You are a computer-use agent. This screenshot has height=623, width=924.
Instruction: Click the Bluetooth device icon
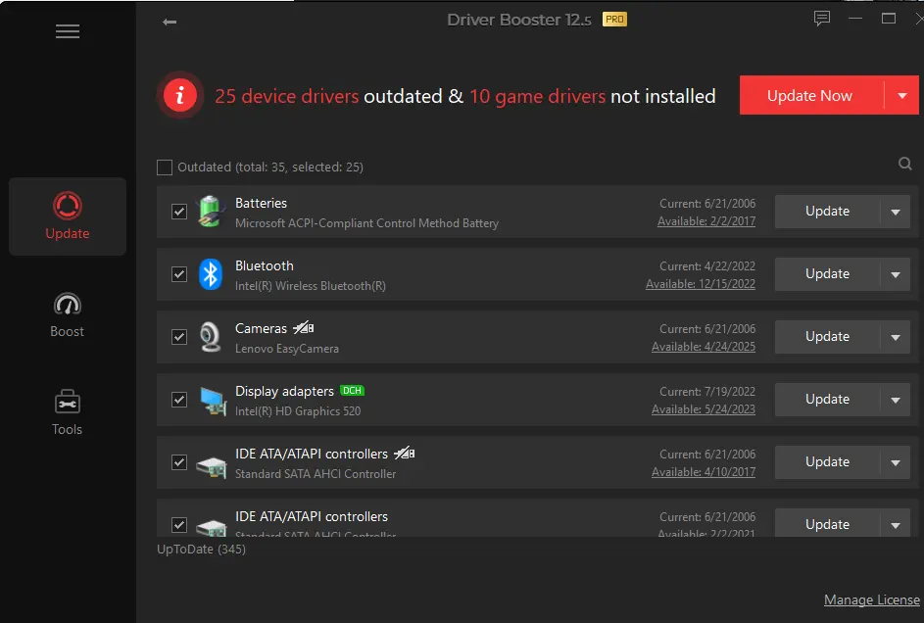211,274
